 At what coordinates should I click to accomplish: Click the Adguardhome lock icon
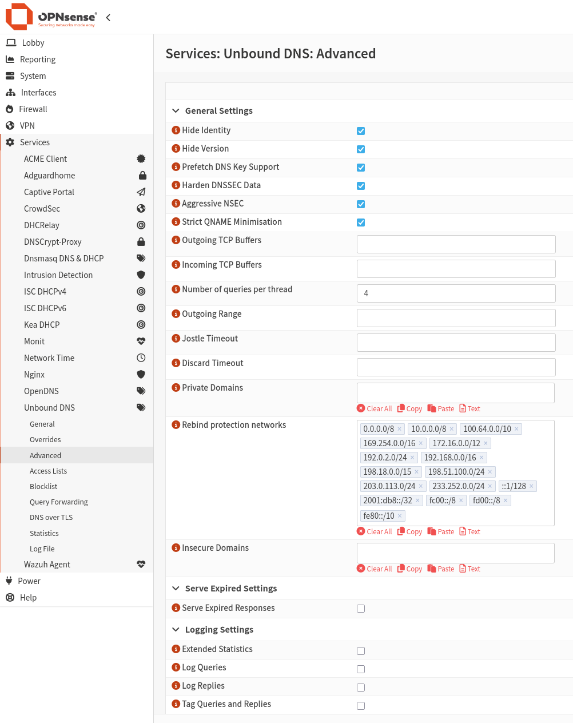(x=142, y=175)
